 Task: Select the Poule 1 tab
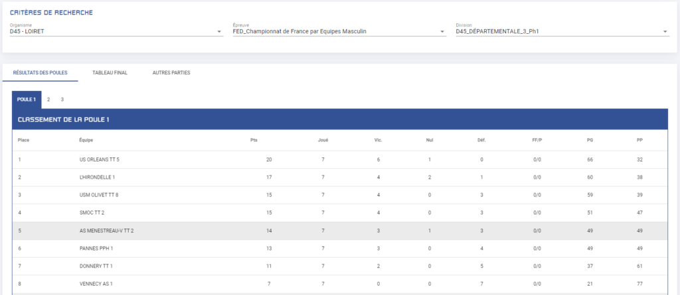coord(27,100)
